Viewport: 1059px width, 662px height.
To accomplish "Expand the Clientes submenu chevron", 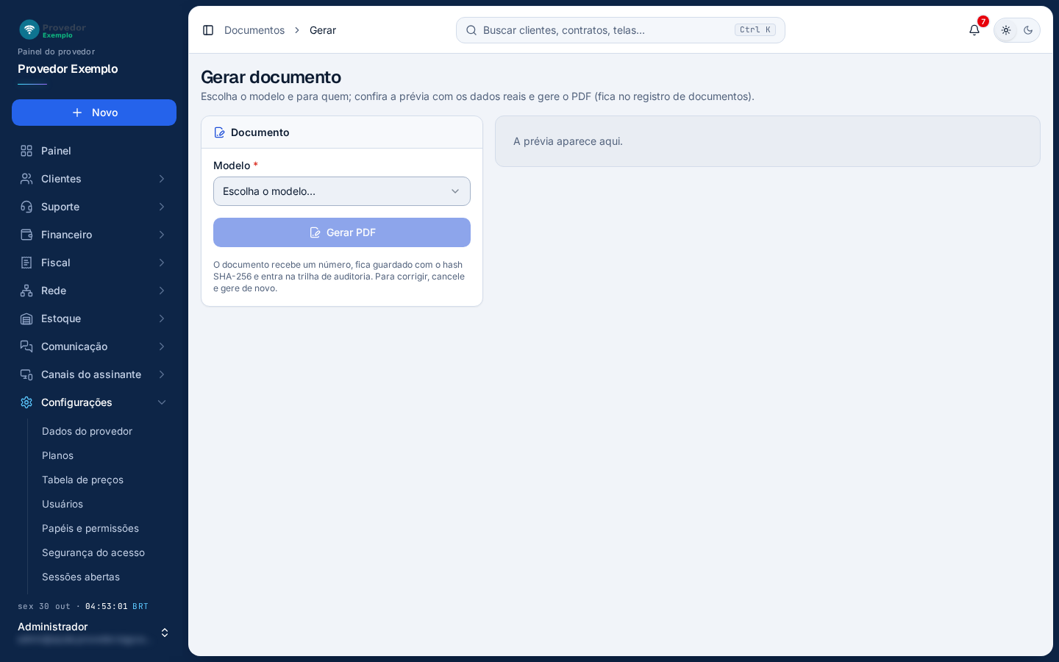I will tap(162, 179).
